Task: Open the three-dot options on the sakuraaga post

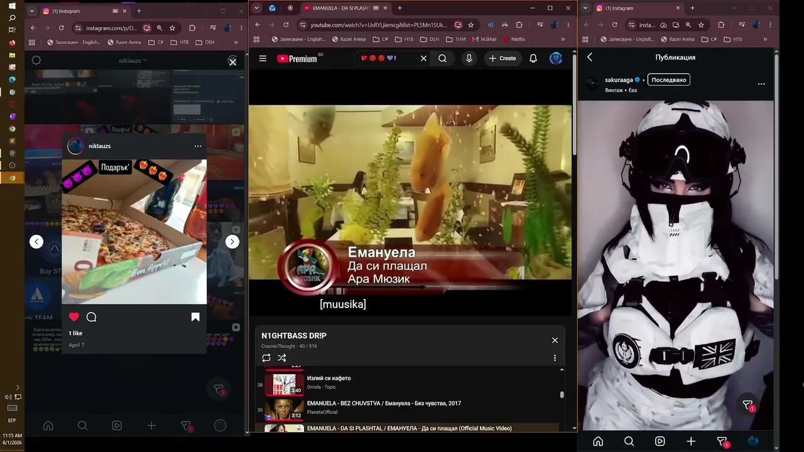Action: [x=761, y=84]
